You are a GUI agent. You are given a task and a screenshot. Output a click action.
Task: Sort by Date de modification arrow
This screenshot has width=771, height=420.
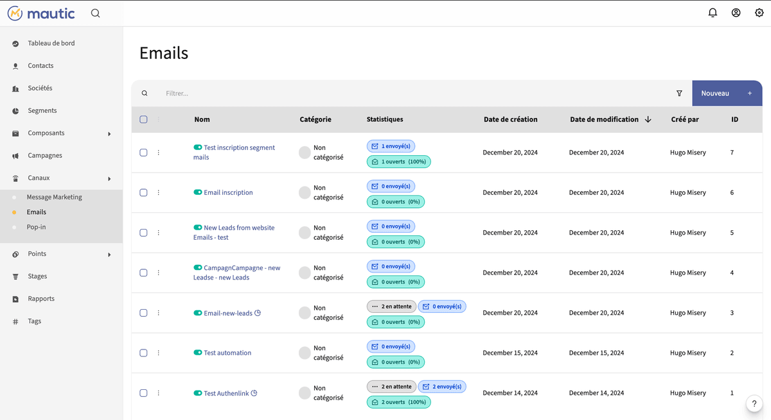(648, 119)
